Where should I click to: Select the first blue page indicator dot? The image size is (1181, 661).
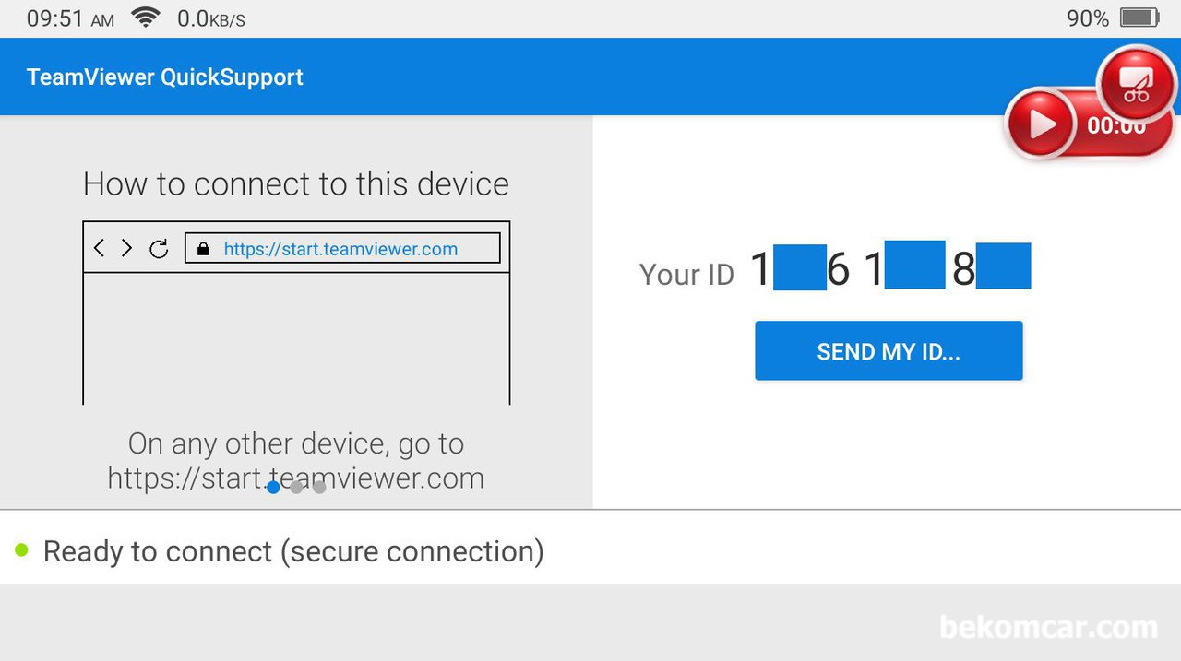tap(273, 487)
